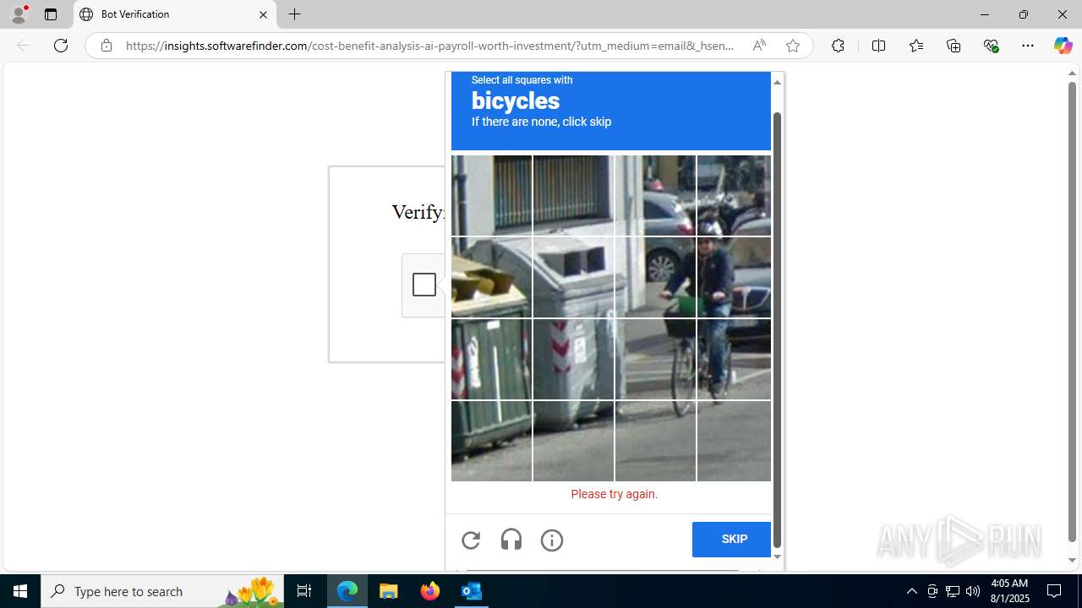Open File Explorer from the taskbar

click(x=389, y=591)
